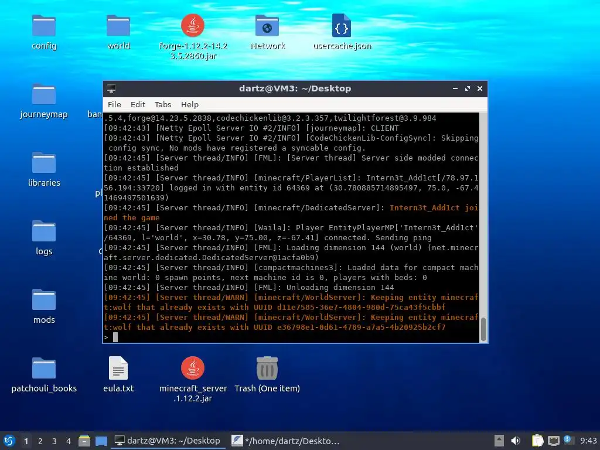The height and width of the screenshot is (450, 600).
Task: Select the minecraft_server.1.12.2.jar icon
Action: [x=192, y=368]
